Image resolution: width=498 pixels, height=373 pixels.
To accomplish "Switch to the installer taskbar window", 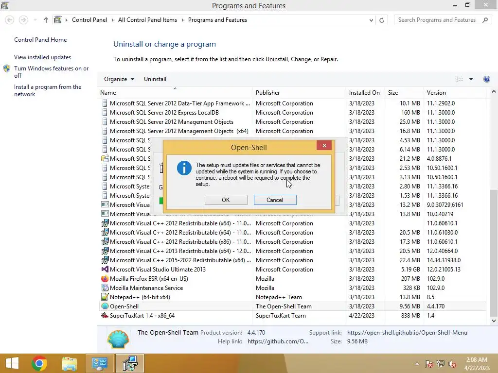I will [x=130, y=363].
